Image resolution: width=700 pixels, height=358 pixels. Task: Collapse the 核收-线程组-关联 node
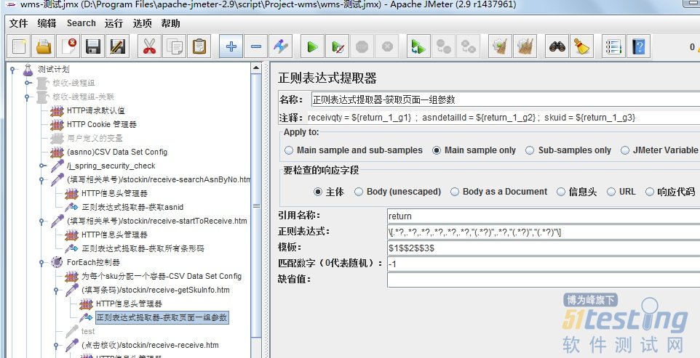27,97
